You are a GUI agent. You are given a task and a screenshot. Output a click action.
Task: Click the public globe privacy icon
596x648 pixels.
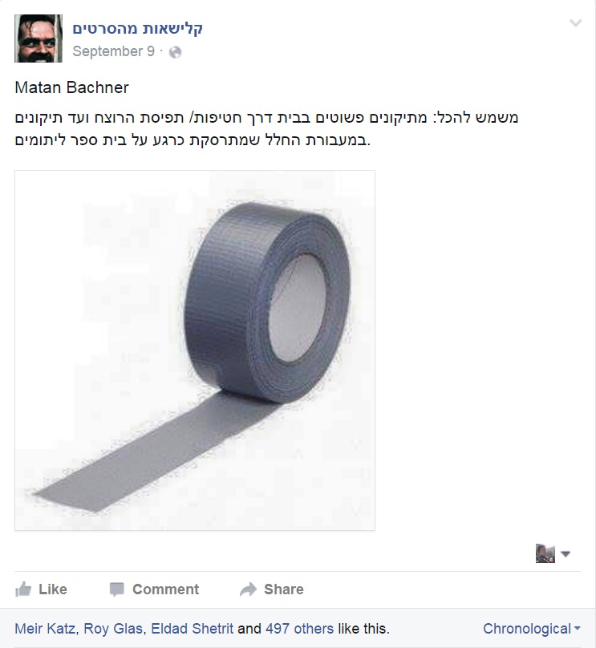click(175, 52)
